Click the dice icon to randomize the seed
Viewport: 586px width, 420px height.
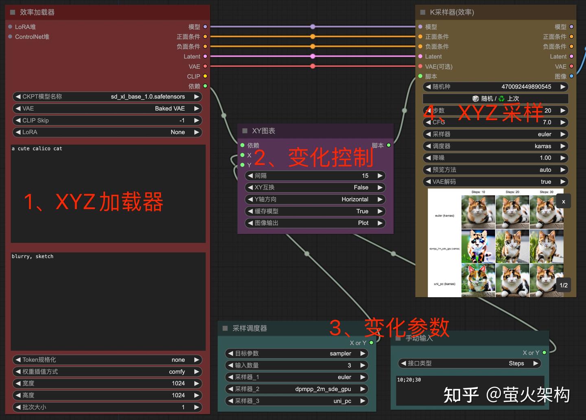[x=475, y=98]
